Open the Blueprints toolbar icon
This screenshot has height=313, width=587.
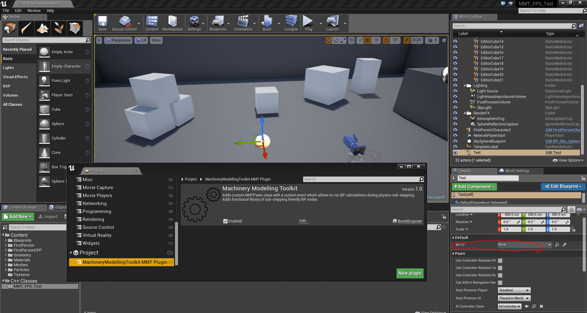click(x=218, y=23)
